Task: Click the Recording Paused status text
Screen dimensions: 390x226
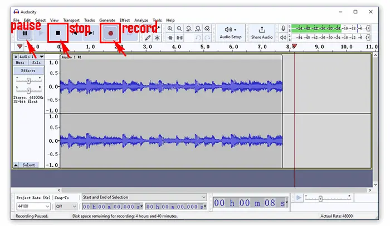Action: click(x=32, y=216)
